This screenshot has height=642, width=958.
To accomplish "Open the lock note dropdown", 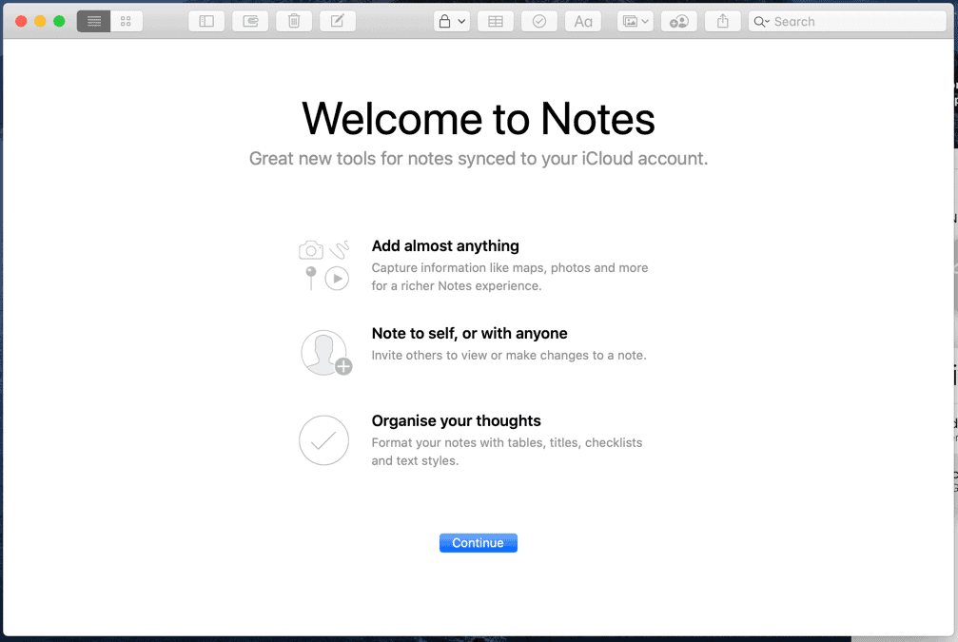I will pos(452,21).
